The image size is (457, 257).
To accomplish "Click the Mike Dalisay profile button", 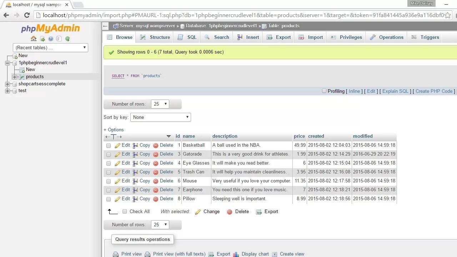I will pyautogui.click(x=421, y=3).
